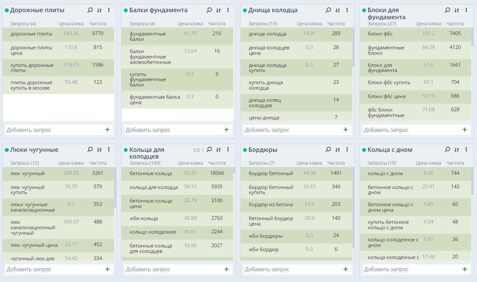
Task: Select the query row "блоки фбс купить"
Action: click(389, 83)
